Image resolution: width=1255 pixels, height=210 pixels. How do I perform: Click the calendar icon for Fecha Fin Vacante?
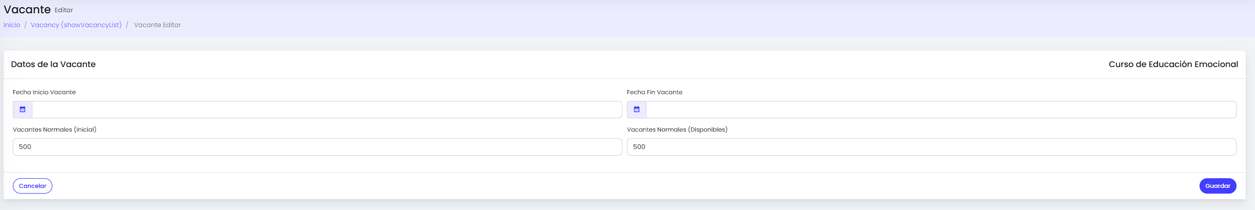[637, 110]
